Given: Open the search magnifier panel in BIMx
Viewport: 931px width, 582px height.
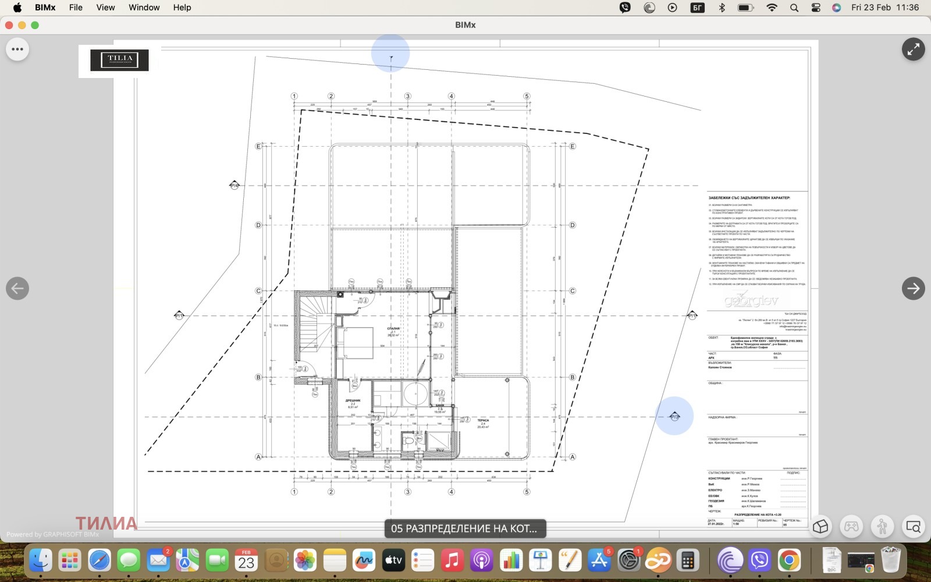Looking at the screenshot, I should [x=913, y=527].
